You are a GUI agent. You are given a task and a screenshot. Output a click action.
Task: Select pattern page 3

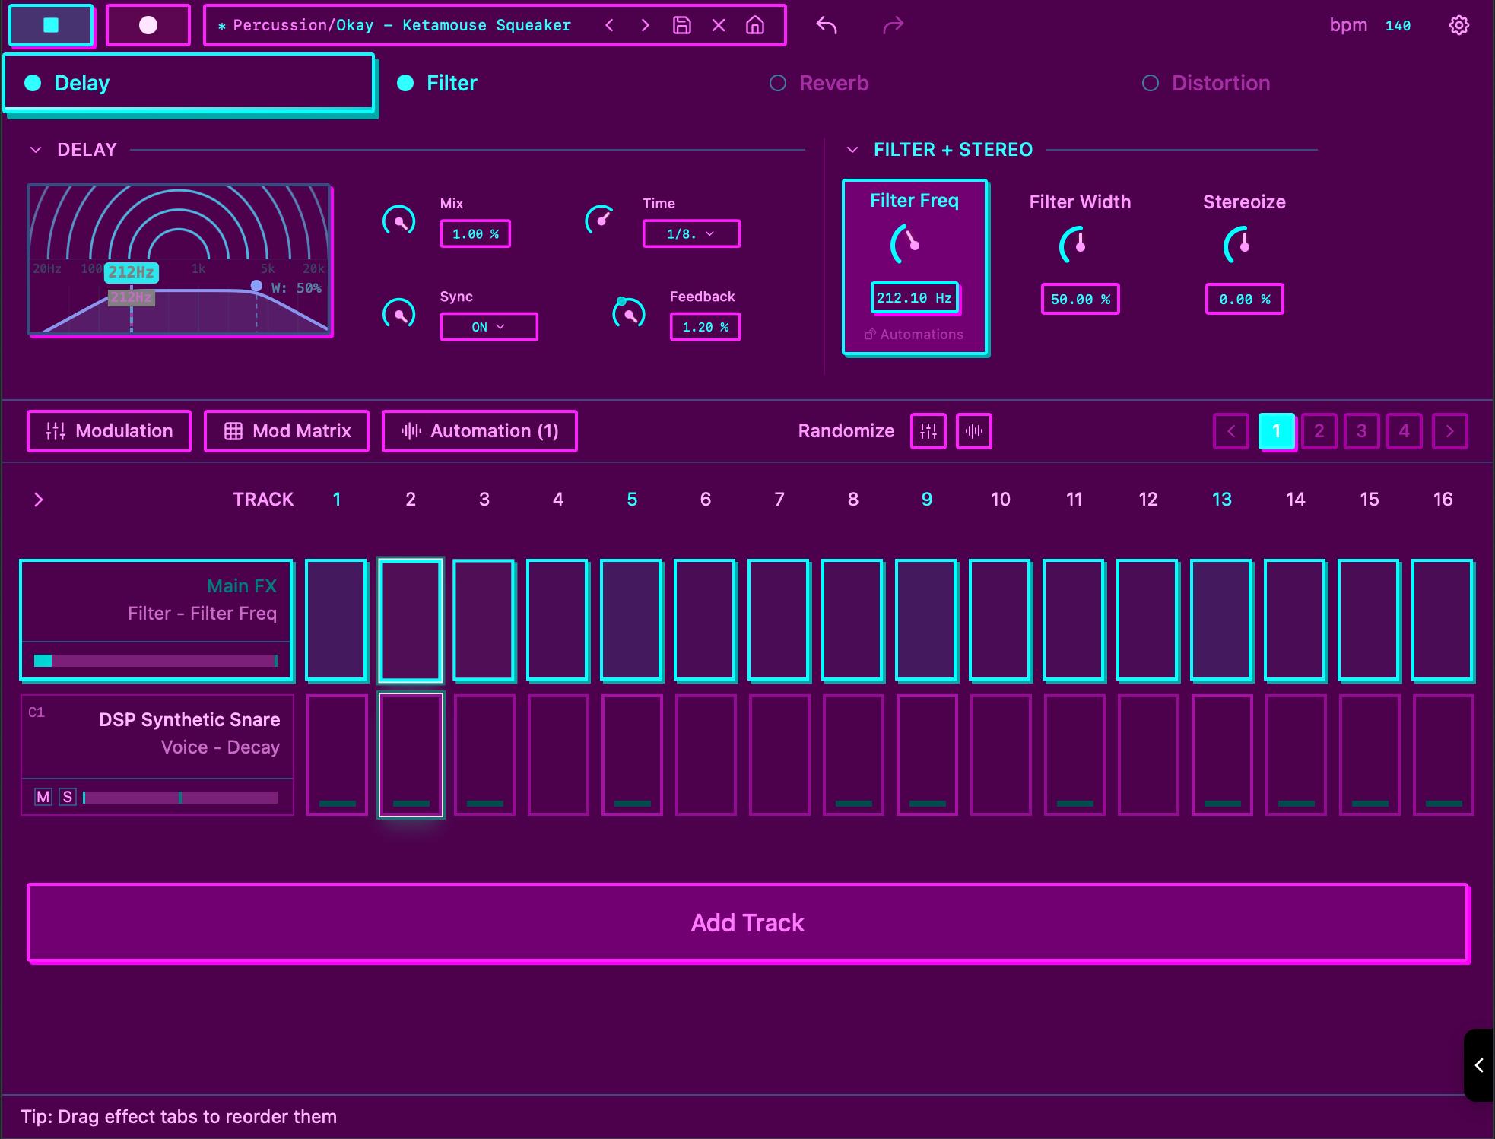1361,431
